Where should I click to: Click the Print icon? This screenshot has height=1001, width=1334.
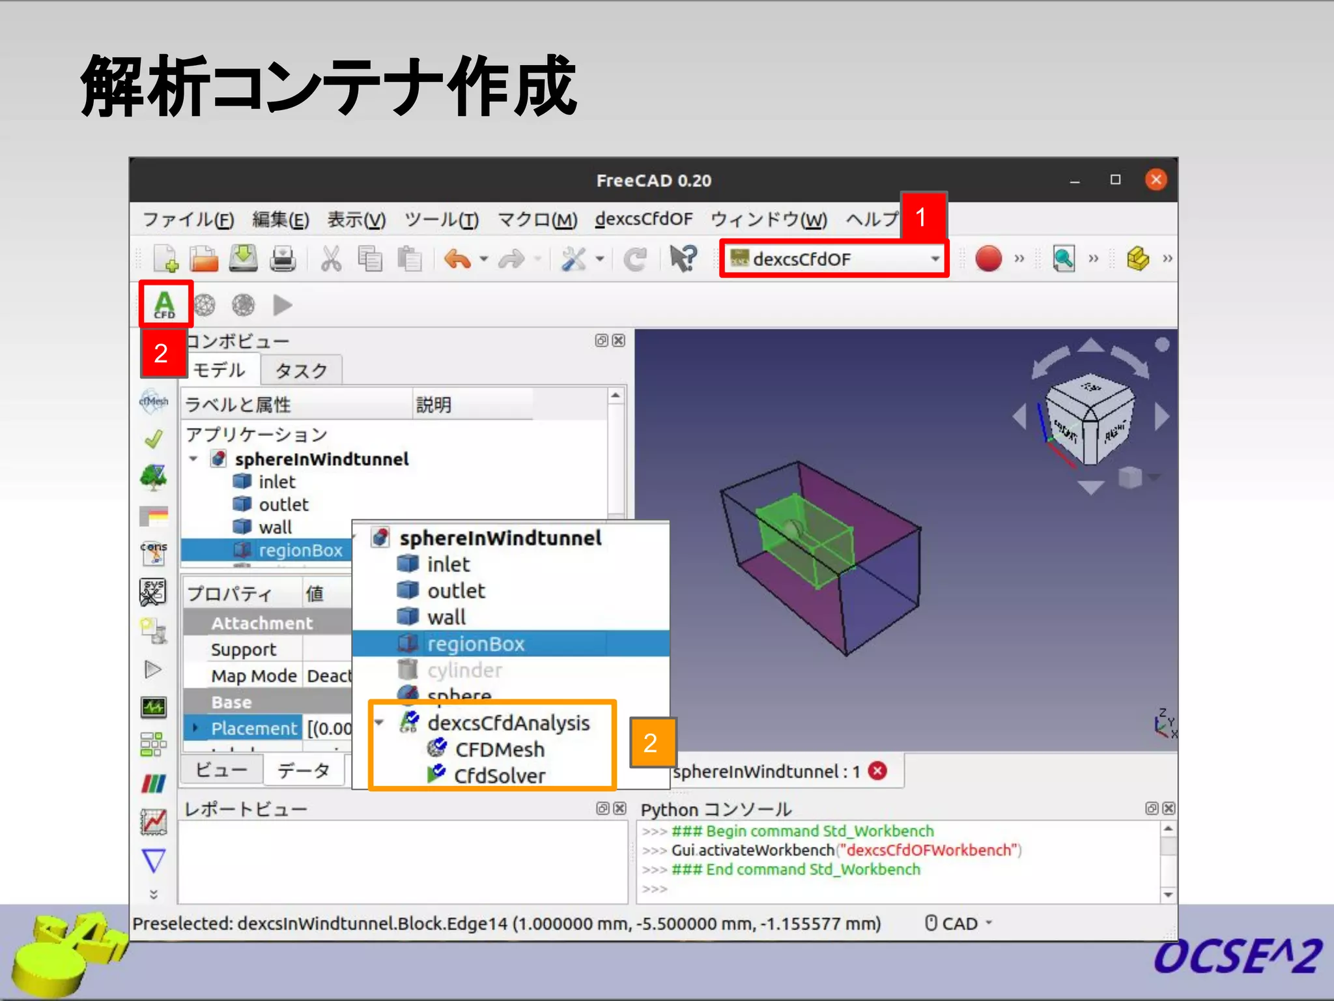coord(283,259)
